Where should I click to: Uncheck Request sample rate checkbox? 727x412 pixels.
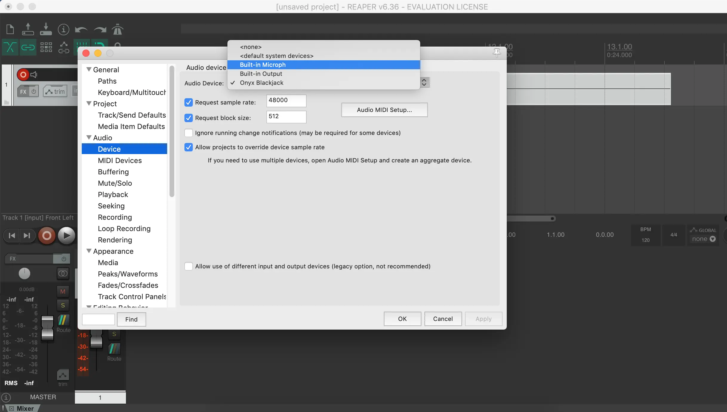click(189, 102)
